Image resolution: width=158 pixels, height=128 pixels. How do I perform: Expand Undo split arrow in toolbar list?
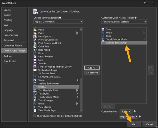145,32
